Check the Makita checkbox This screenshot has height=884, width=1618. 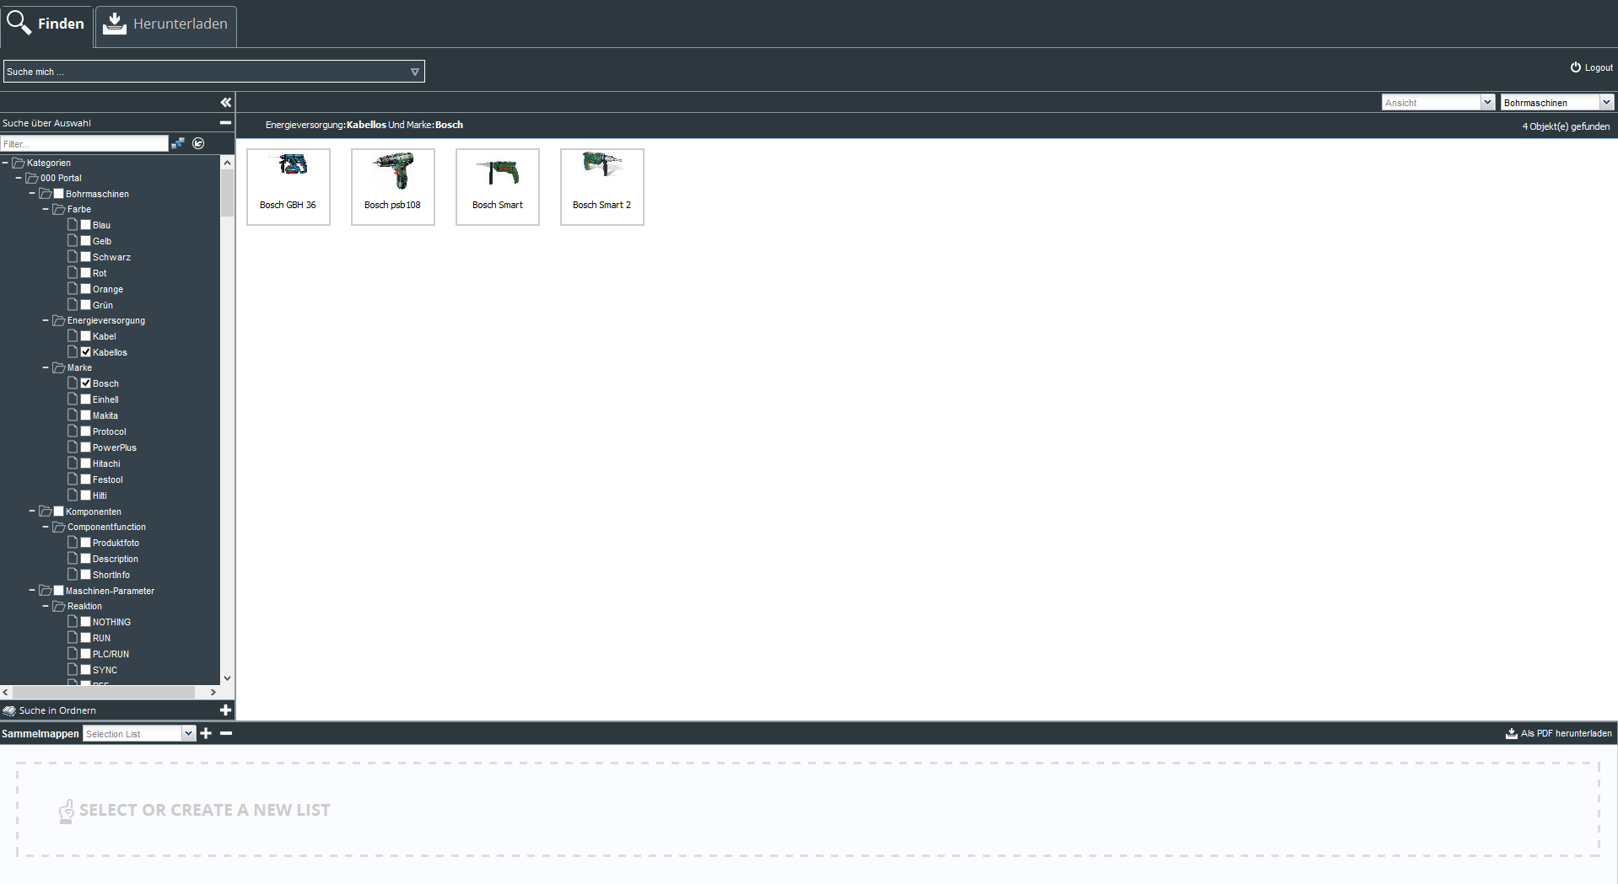pos(86,415)
